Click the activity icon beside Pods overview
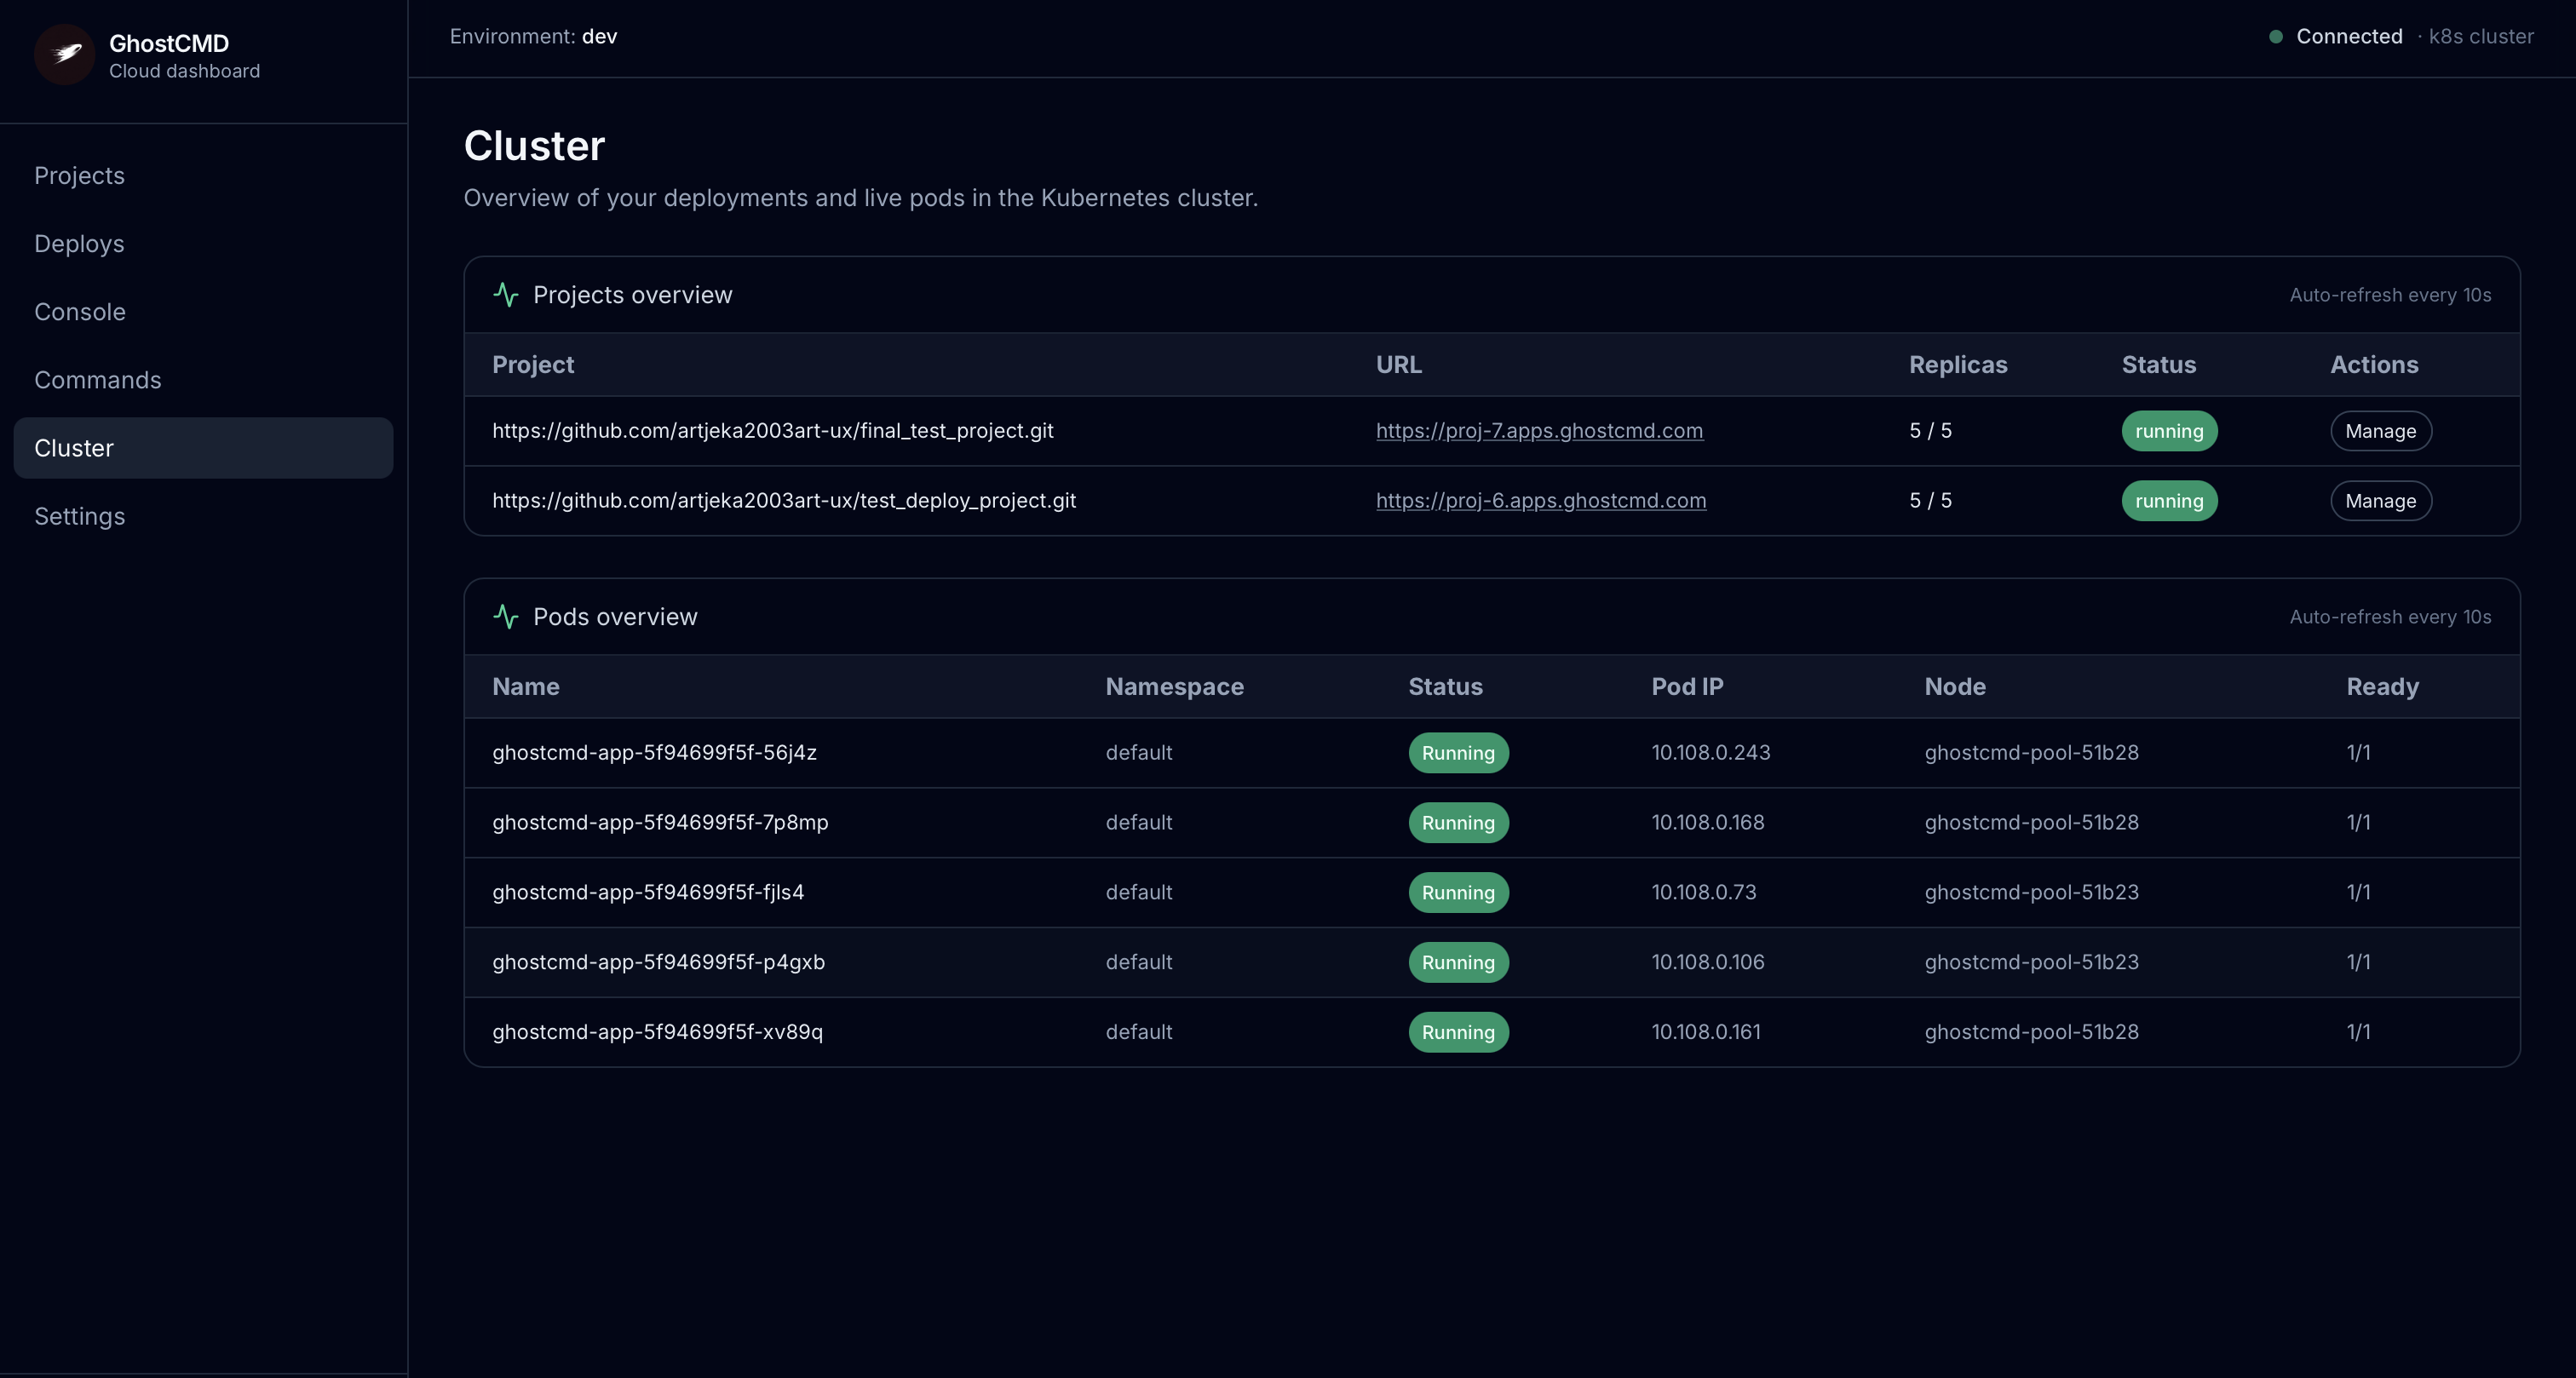Image resolution: width=2576 pixels, height=1378 pixels. pos(506,617)
